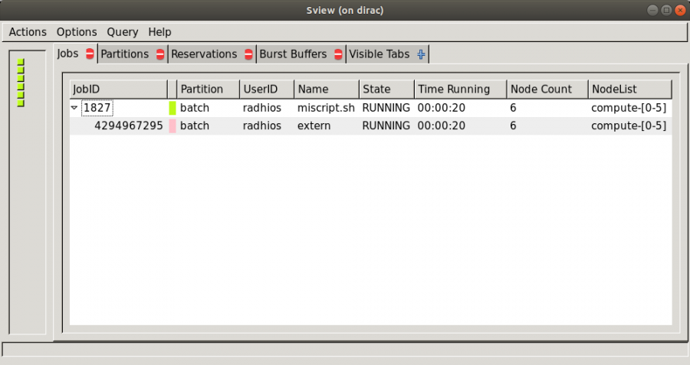690x365 pixels.
Task: Open the Visible Tabs label
Action: click(x=379, y=54)
